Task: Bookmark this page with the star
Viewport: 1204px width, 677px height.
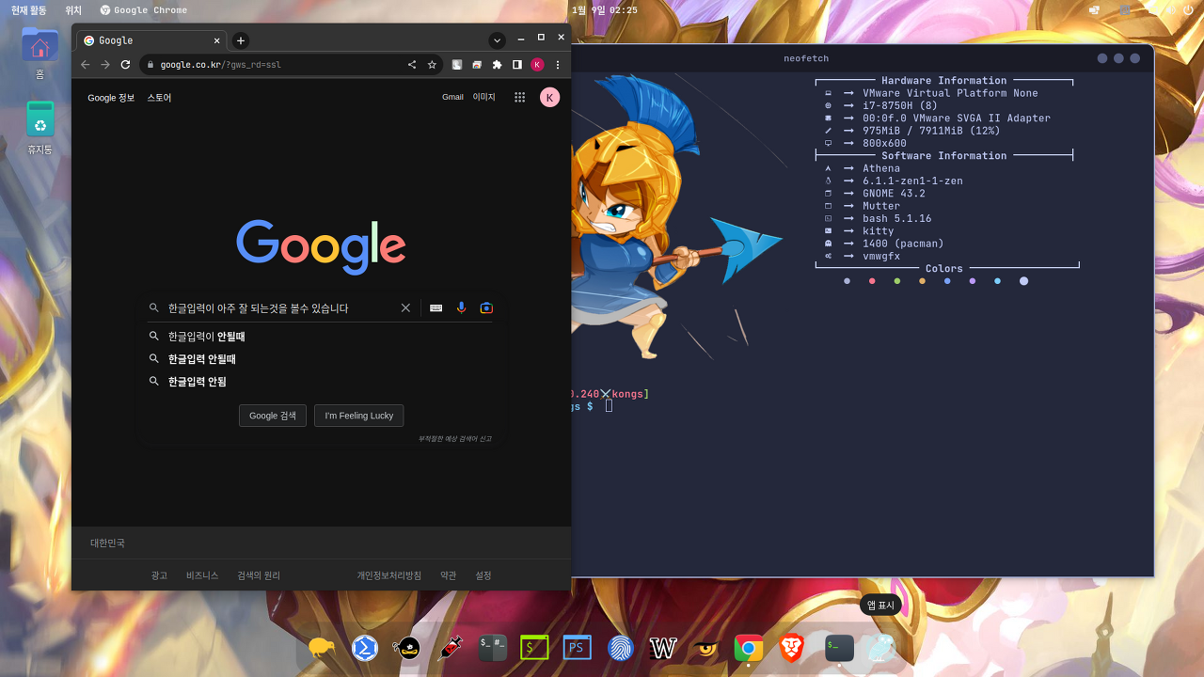Action: 432,65
